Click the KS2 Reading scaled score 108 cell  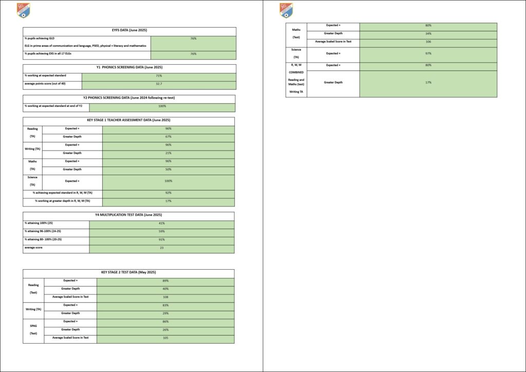(x=165, y=297)
